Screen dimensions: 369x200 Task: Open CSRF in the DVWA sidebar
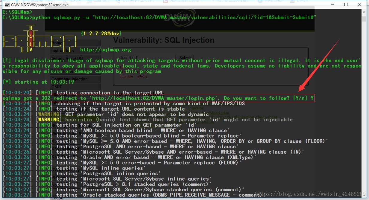(x=75, y=86)
